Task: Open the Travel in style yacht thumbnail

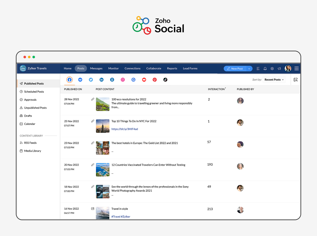Action: (x=103, y=213)
